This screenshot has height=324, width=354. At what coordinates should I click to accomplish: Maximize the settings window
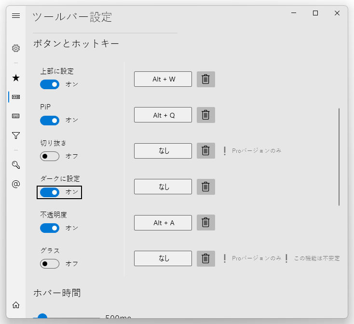pyautogui.click(x=315, y=13)
